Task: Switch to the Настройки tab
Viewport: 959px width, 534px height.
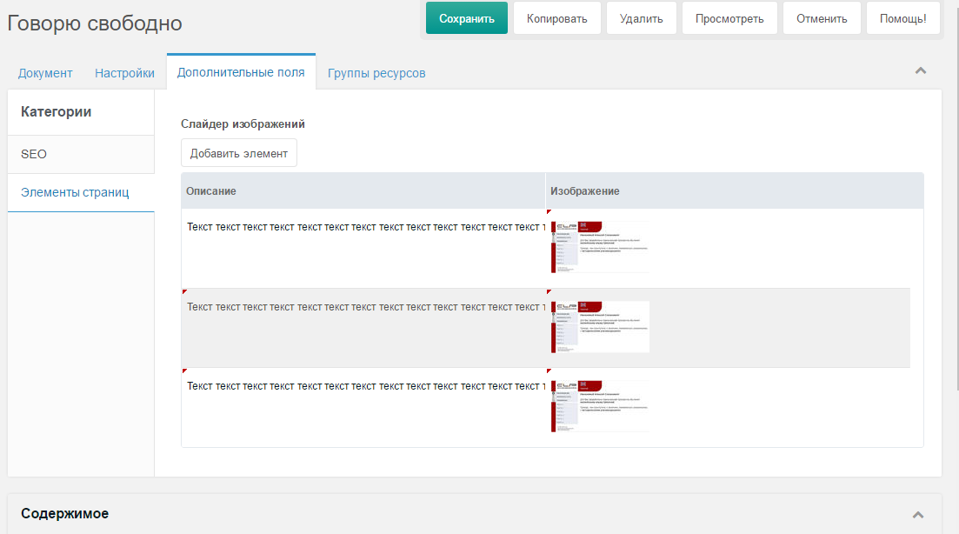Action: coord(125,73)
